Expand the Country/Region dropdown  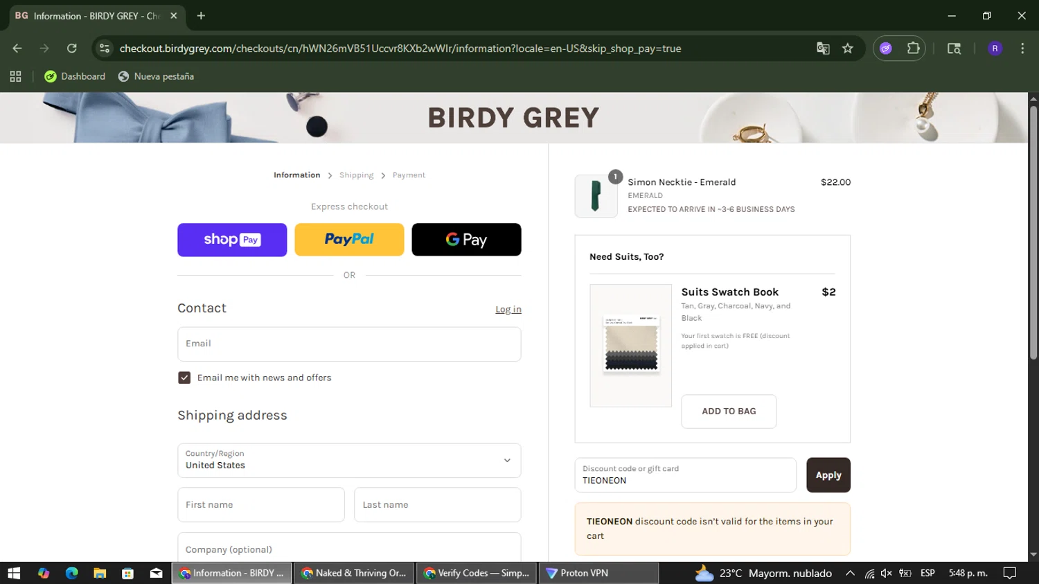click(349, 461)
